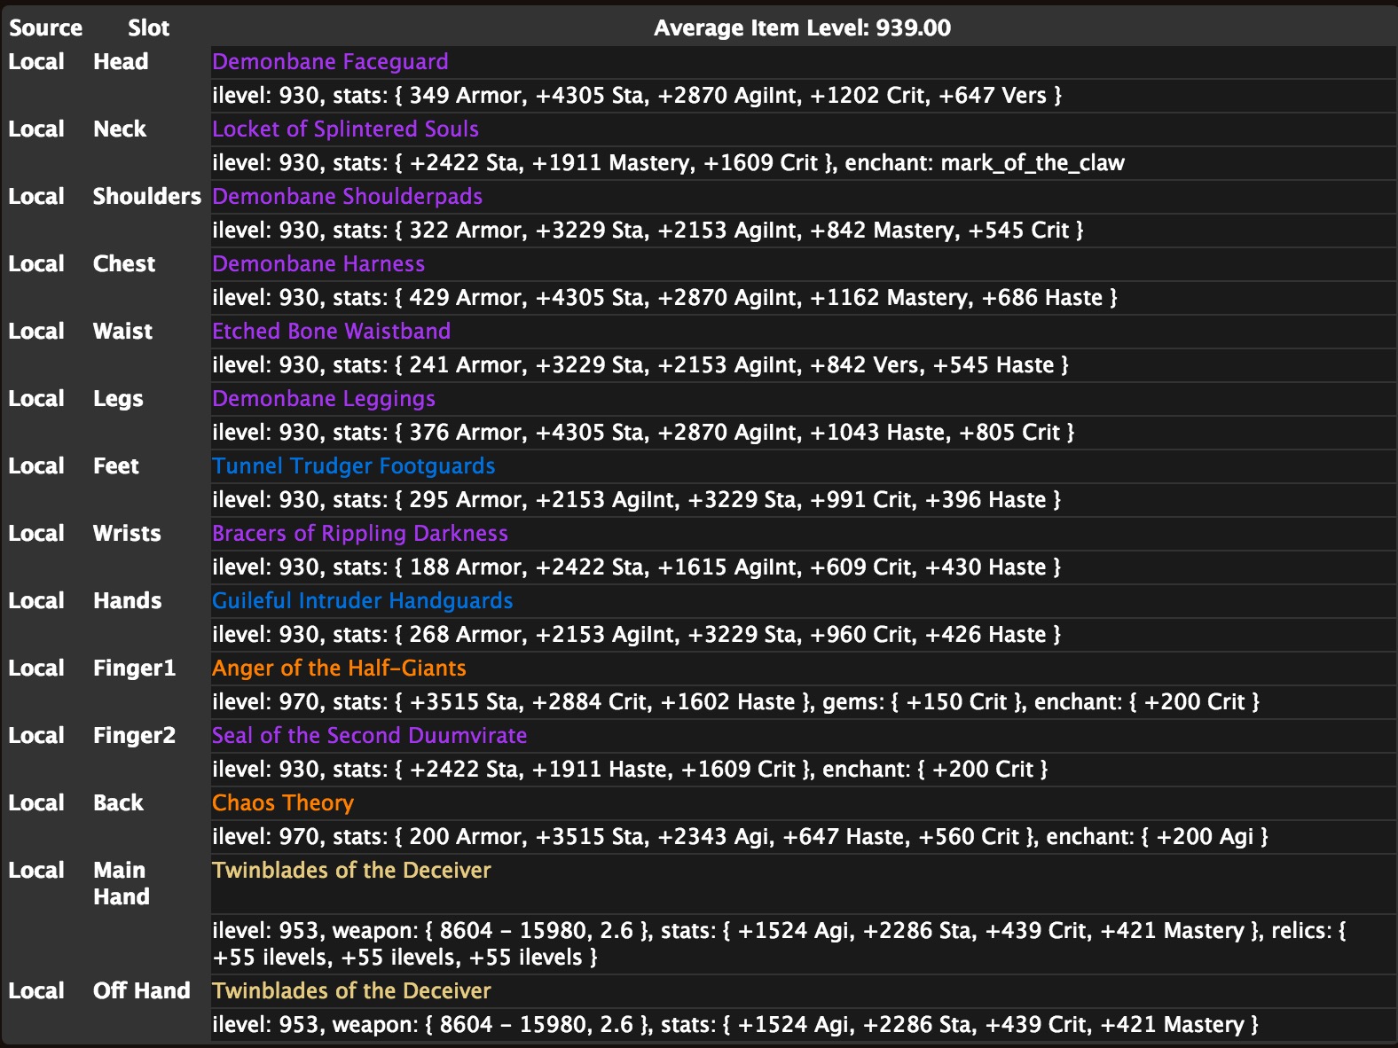Click the stats line with 429 Armor
This screenshot has width=1398, height=1048.
pyautogui.click(x=664, y=298)
